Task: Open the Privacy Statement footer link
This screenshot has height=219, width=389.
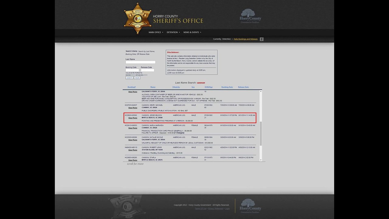Action: pyautogui.click(x=215, y=208)
